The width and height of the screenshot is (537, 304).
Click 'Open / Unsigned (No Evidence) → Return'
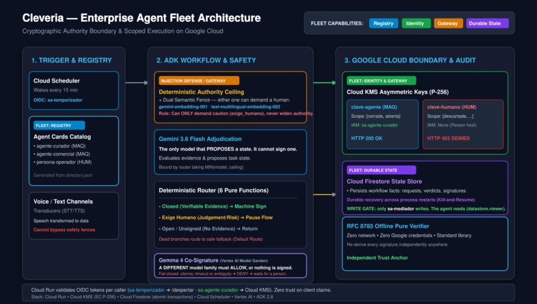tap(209, 228)
